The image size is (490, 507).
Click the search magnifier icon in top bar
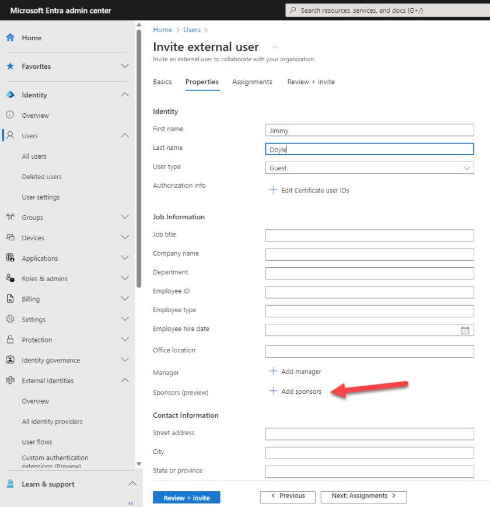[293, 10]
